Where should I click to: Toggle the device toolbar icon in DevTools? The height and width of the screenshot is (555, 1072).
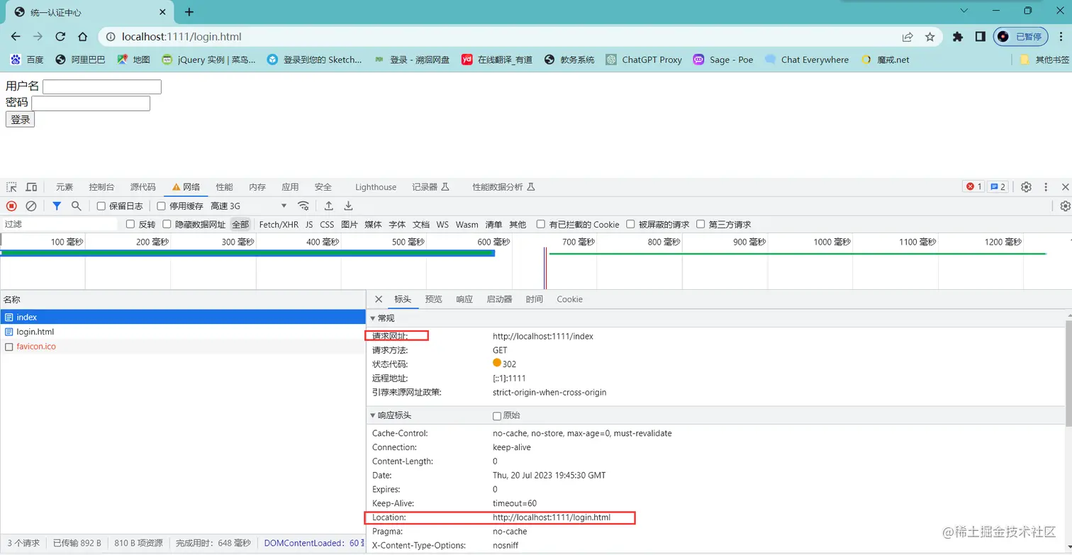[31, 187]
